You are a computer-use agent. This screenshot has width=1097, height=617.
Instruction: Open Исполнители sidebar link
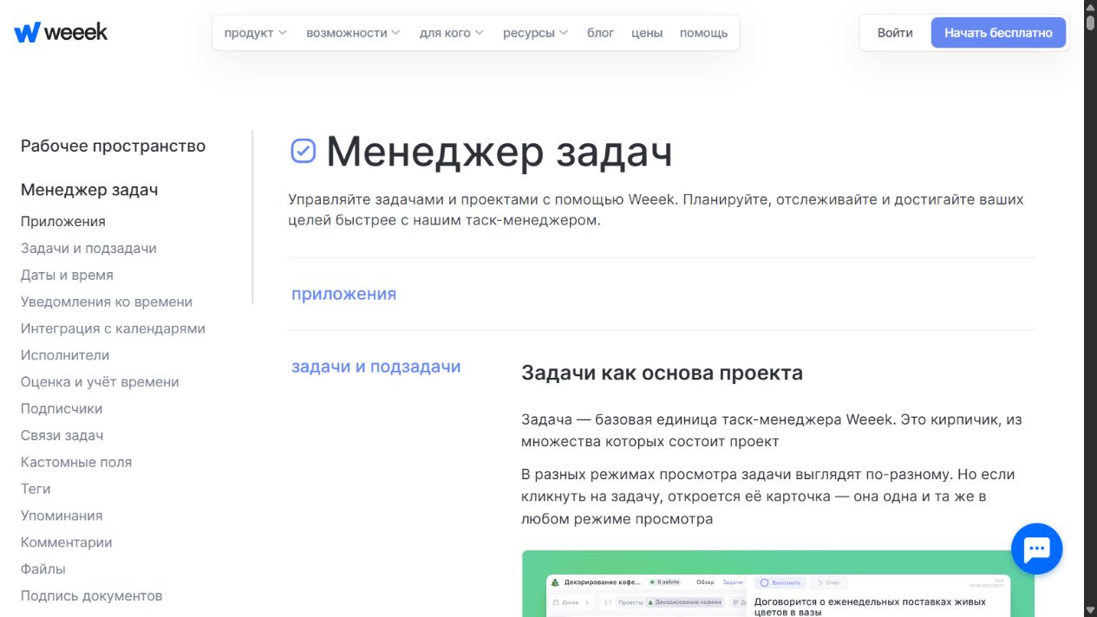tap(65, 355)
